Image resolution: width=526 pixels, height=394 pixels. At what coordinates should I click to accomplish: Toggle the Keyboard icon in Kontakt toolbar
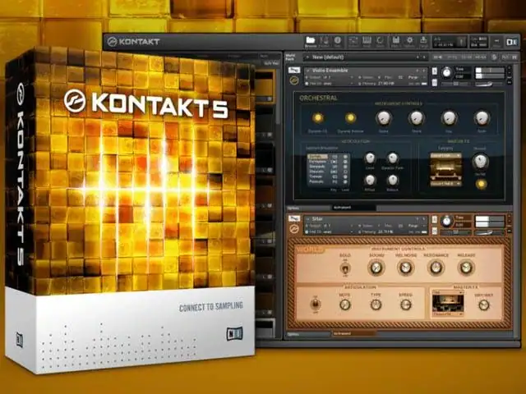point(367,42)
